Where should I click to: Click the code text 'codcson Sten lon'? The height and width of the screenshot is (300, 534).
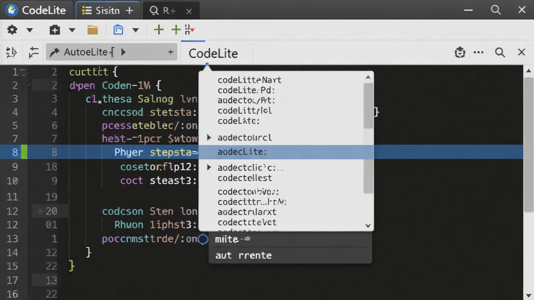(150, 211)
